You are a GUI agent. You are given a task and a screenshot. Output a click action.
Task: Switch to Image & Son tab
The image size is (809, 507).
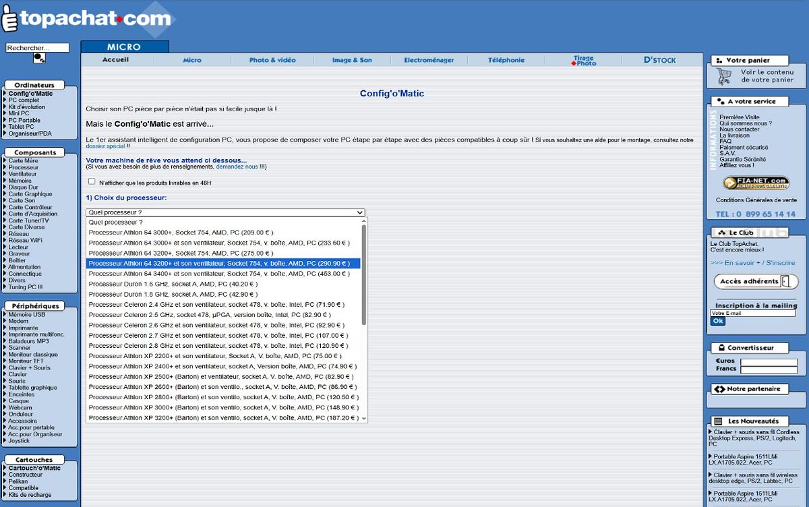[x=352, y=60]
